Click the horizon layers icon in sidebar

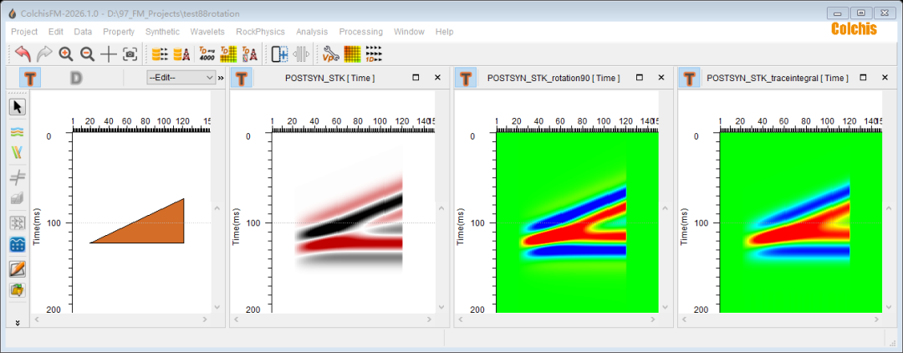tap(18, 132)
